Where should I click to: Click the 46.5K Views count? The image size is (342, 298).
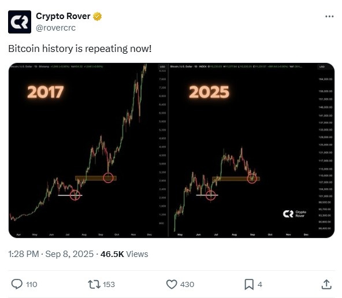tap(124, 254)
